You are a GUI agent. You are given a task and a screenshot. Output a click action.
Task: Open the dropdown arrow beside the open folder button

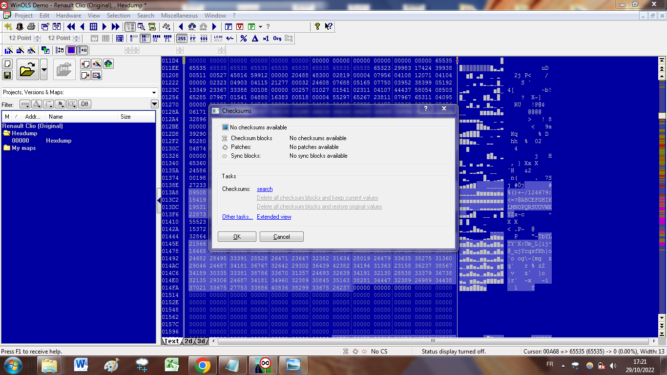tap(43, 69)
